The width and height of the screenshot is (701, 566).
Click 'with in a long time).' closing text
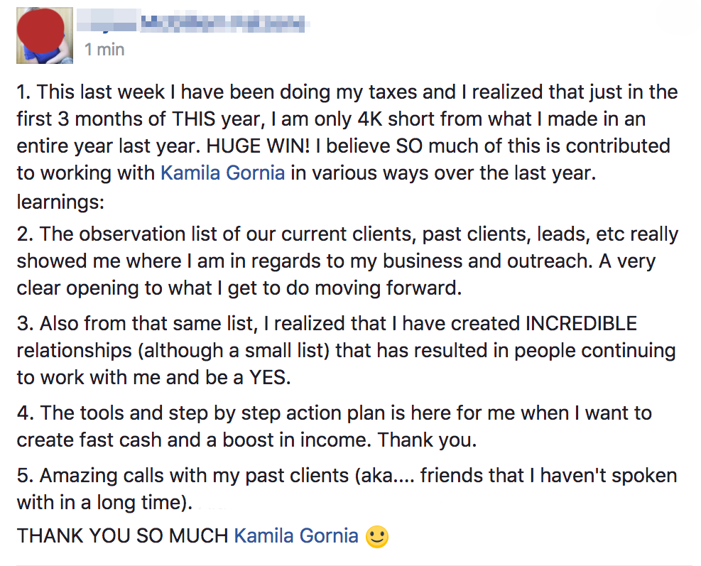(104, 503)
